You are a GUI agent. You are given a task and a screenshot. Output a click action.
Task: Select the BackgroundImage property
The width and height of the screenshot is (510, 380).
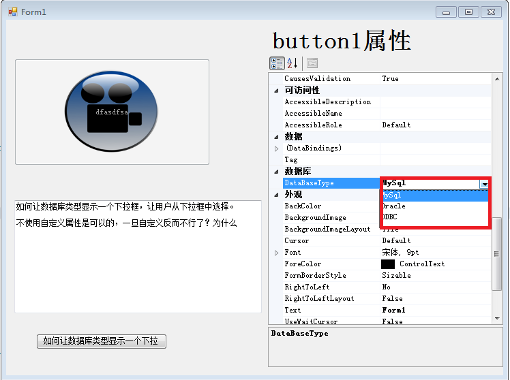tap(315, 218)
